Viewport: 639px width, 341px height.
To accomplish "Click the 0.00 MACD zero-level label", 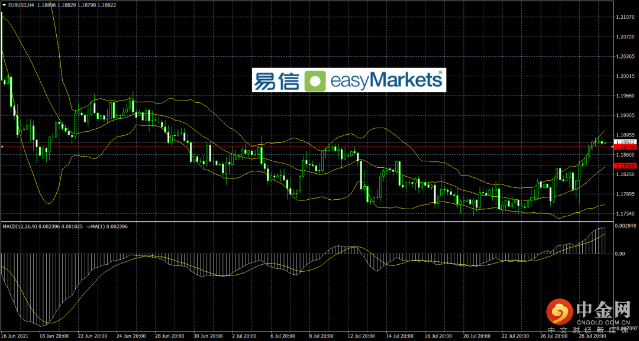I will point(621,254).
